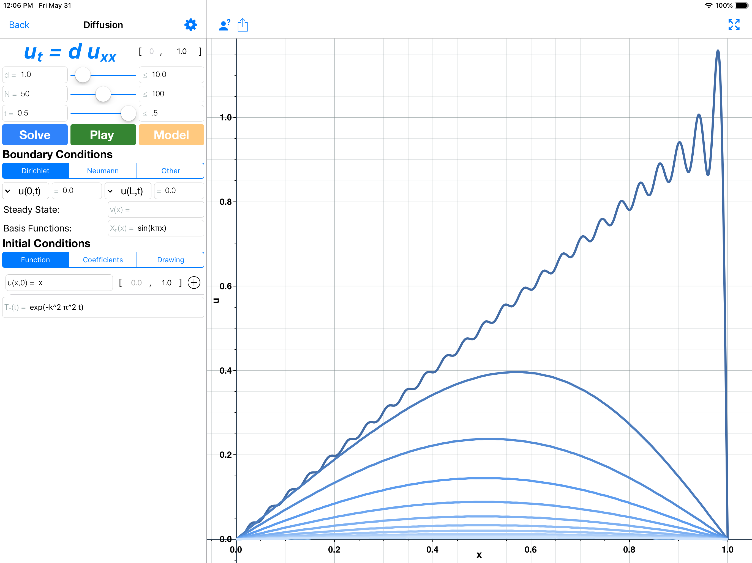This screenshot has width=752, height=563.
Task: Switch to Other boundary conditions
Action: [170, 171]
